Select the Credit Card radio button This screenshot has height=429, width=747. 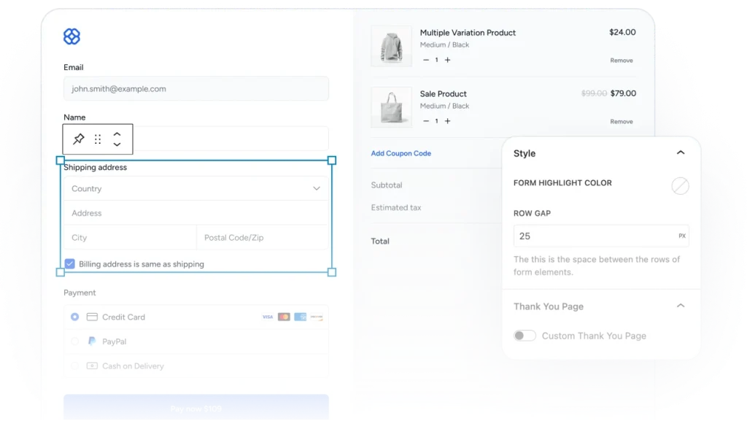click(x=75, y=317)
